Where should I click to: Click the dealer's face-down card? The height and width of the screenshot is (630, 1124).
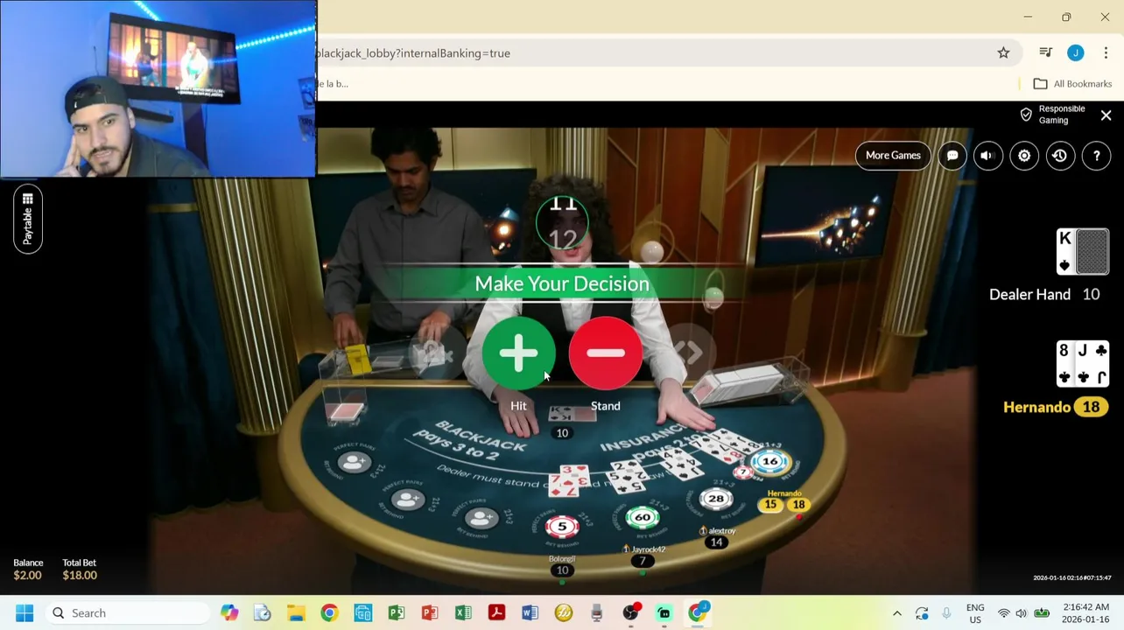pyautogui.click(x=1092, y=252)
